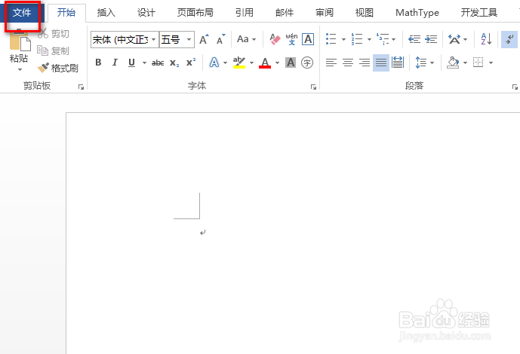Screen dimensions: 520x354
Task: Center align text
Action: coord(348,63)
